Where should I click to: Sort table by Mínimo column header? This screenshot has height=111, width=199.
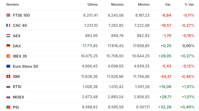pyautogui.click(x=144, y=5)
